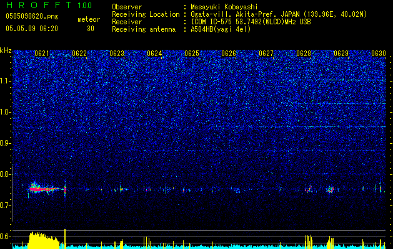Click the kHz axis unit label
Viewport: 393px width, 249px height.
(6, 50)
